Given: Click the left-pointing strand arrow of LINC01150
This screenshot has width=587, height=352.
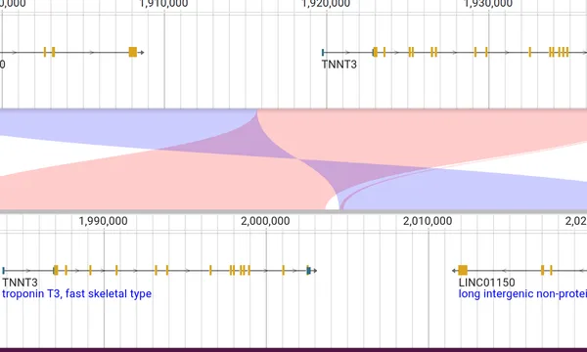Looking at the screenshot, I should (x=455, y=270).
